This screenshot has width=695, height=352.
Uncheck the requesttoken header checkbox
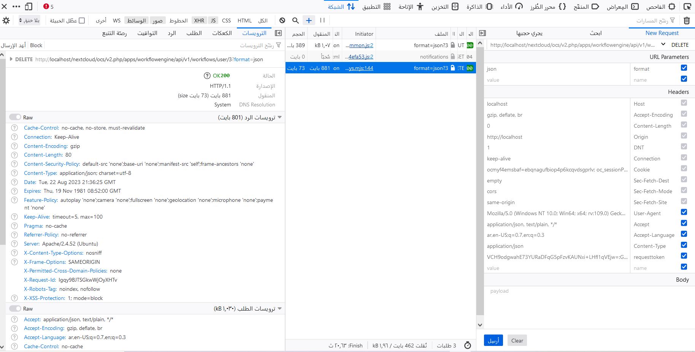click(x=684, y=256)
